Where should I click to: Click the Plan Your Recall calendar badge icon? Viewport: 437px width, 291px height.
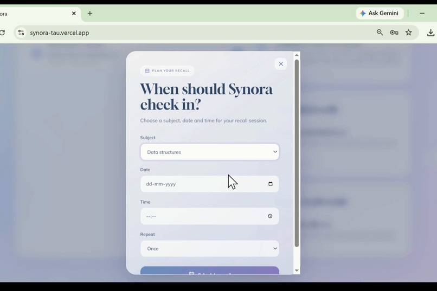tap(147, 71)
